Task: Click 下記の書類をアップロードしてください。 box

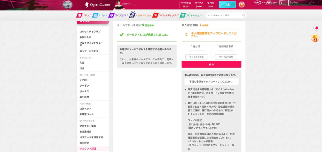Action: (211, 82)
